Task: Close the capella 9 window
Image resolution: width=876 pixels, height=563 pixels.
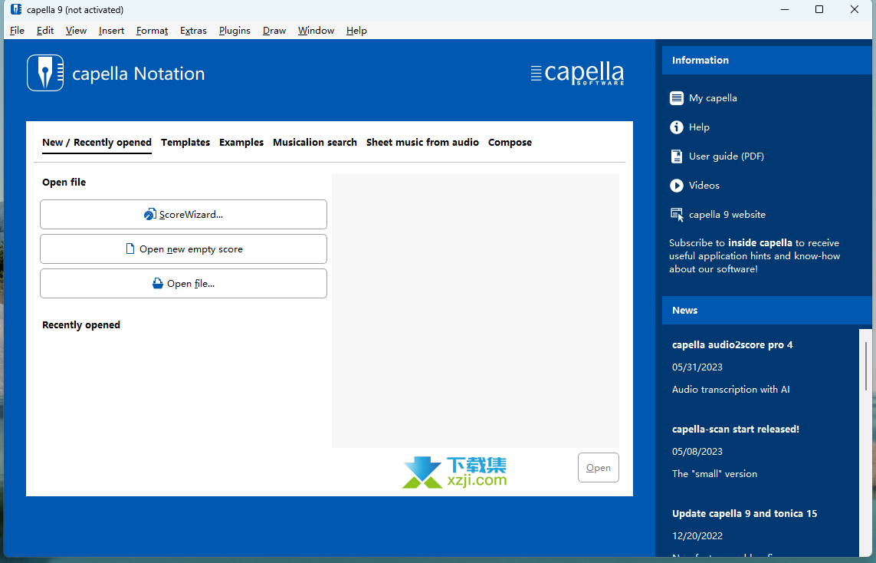Action: coord(855,9)
